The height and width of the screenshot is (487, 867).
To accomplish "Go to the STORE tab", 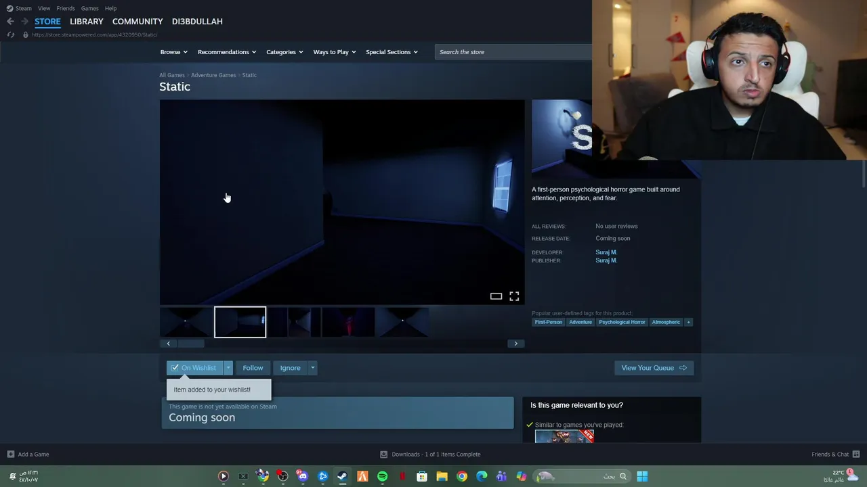I will click(x=47, y=21).
